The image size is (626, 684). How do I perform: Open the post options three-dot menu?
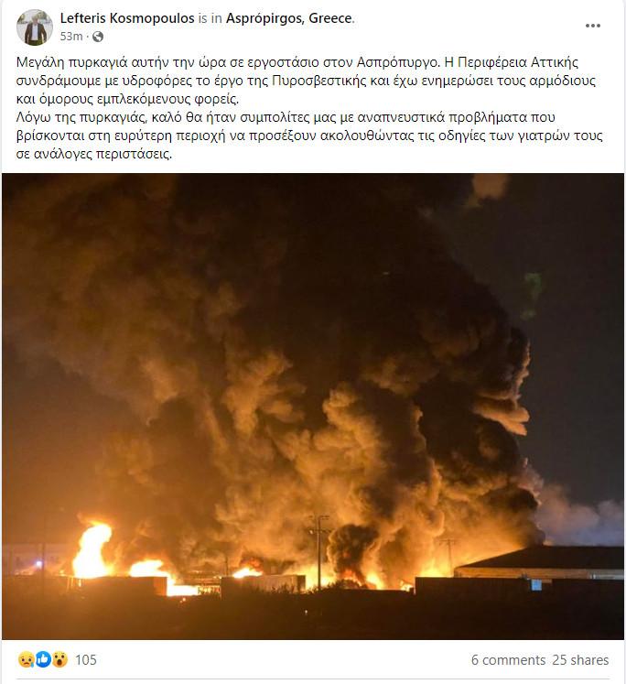tap(592, 26)
